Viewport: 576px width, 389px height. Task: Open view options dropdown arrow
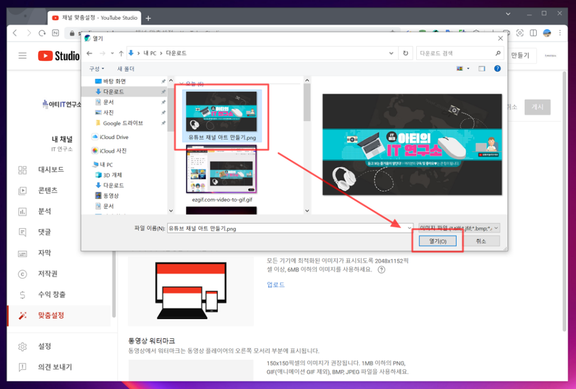(468, 69)
